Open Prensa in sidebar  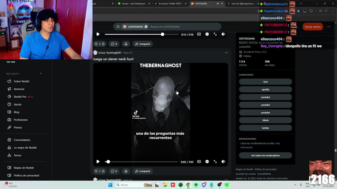18,128
